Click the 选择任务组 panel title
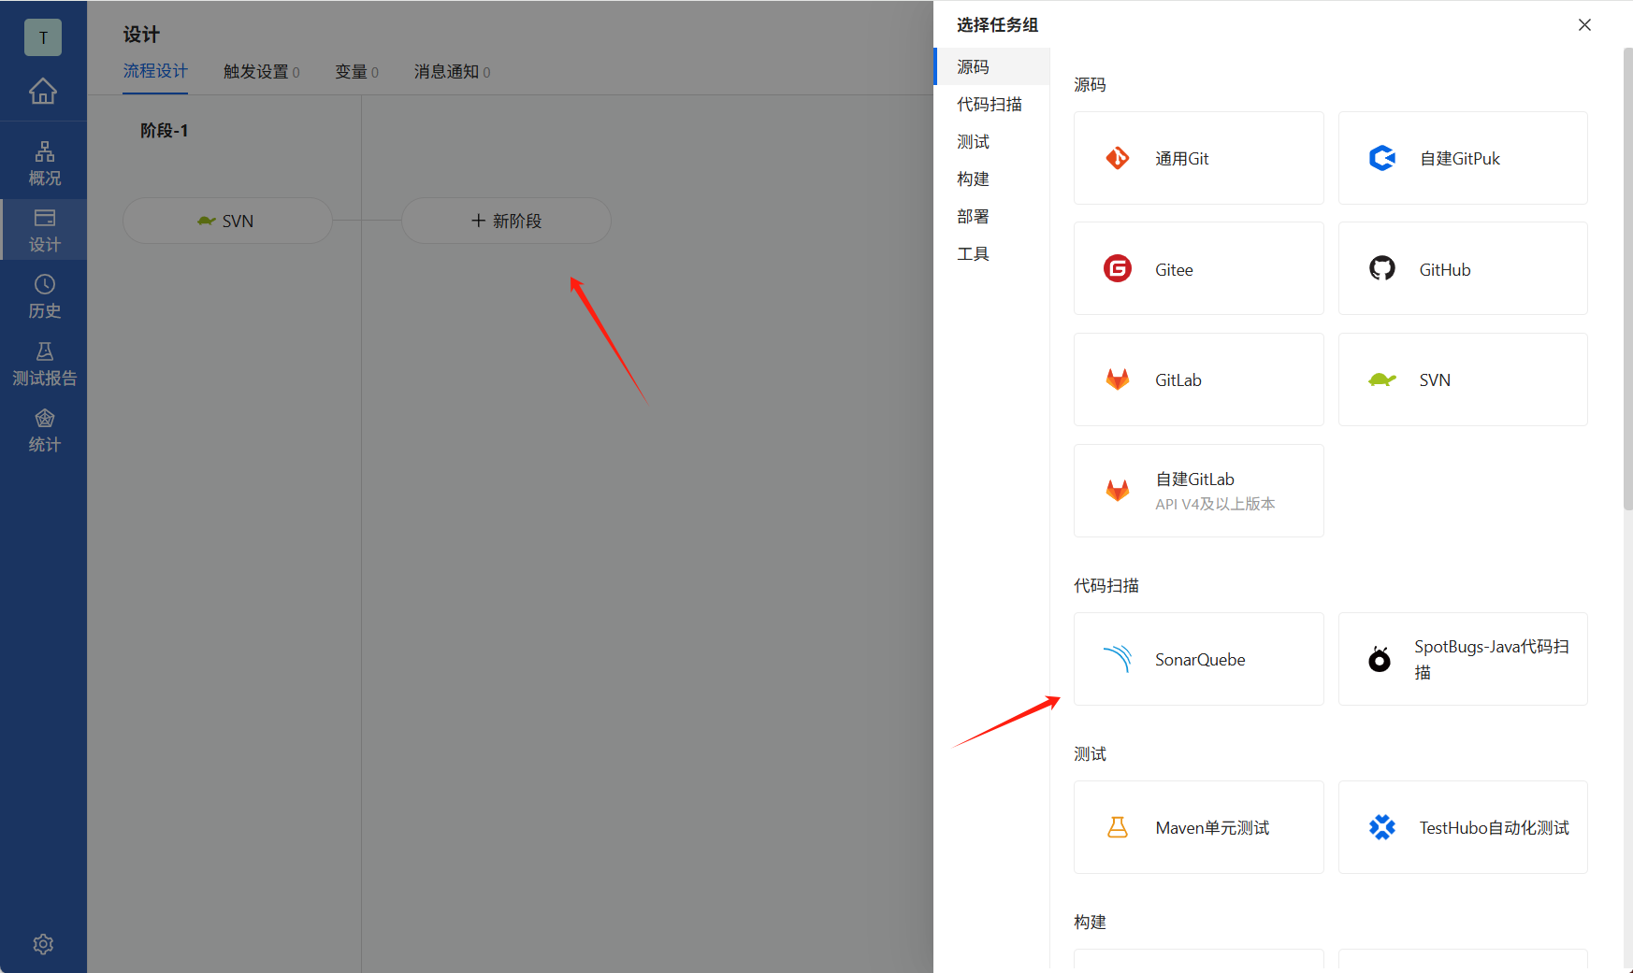Viewport: 1633px width, 973px height. tap(997, 25)
